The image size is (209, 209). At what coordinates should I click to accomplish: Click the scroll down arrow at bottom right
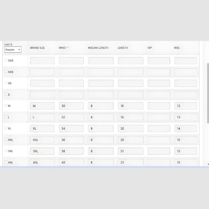[x=208, y=165]
